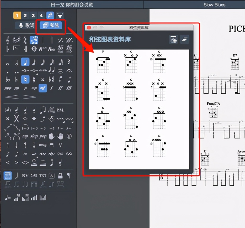This screenshot has height=228, width=245.
Task: Apply palm mute P.M.
Action: (x=60, y=110)
